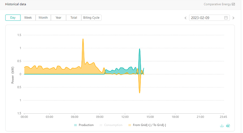The image size is (243, 133).
Task: Go to previous day with left arrow
Action: pyautogui.click(x=186, y=18)
